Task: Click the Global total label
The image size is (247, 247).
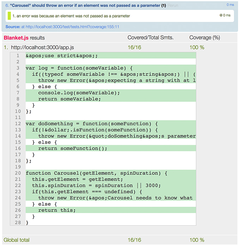Action: (x=16, y=240)
